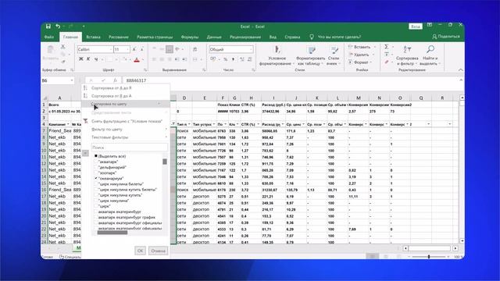This screenshot has height=281, width=500.
Task: Choose Снять фильтрацию с "Условие показа"
Action: click(125, 121)
